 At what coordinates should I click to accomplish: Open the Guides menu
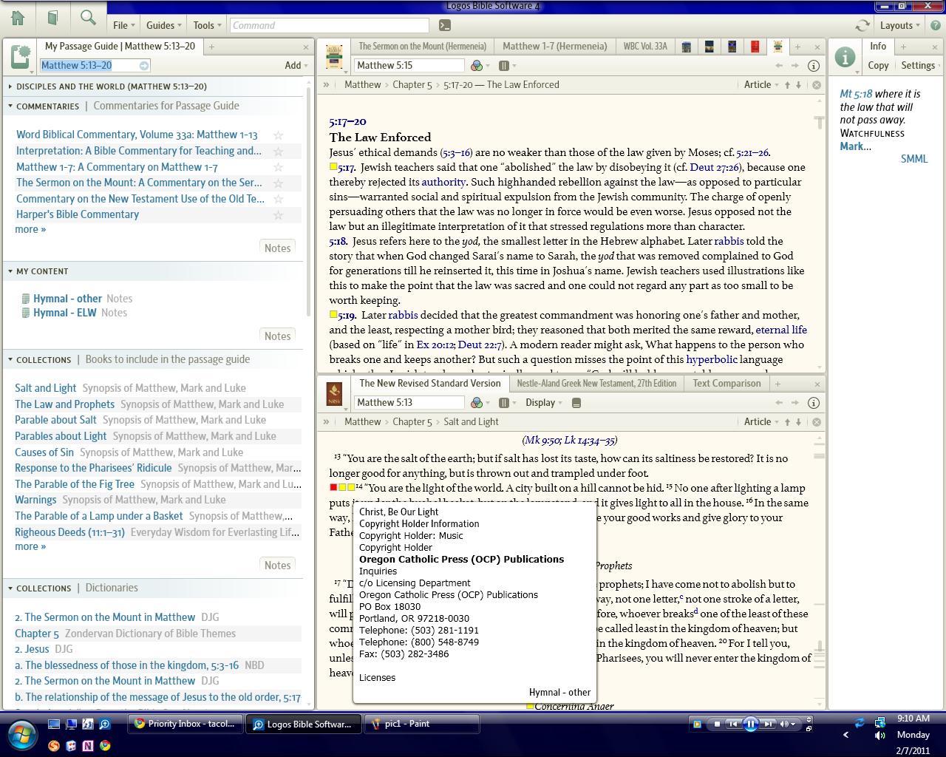tap(164, 25)
